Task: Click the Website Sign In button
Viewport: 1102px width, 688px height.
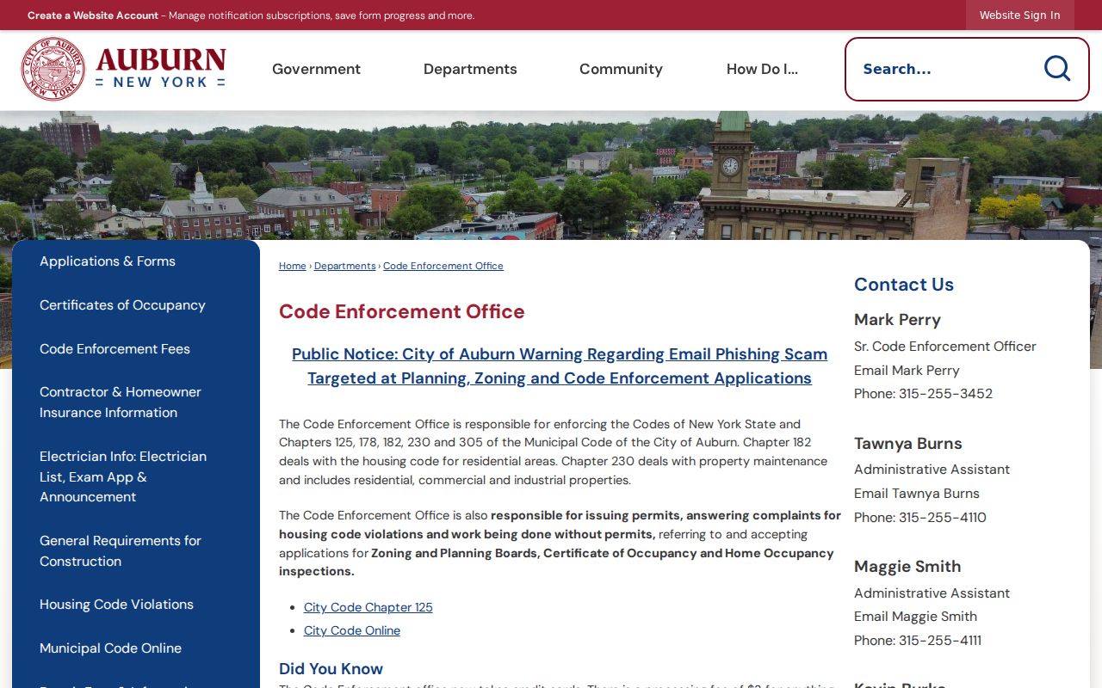Action: (x=1020, y=15)
